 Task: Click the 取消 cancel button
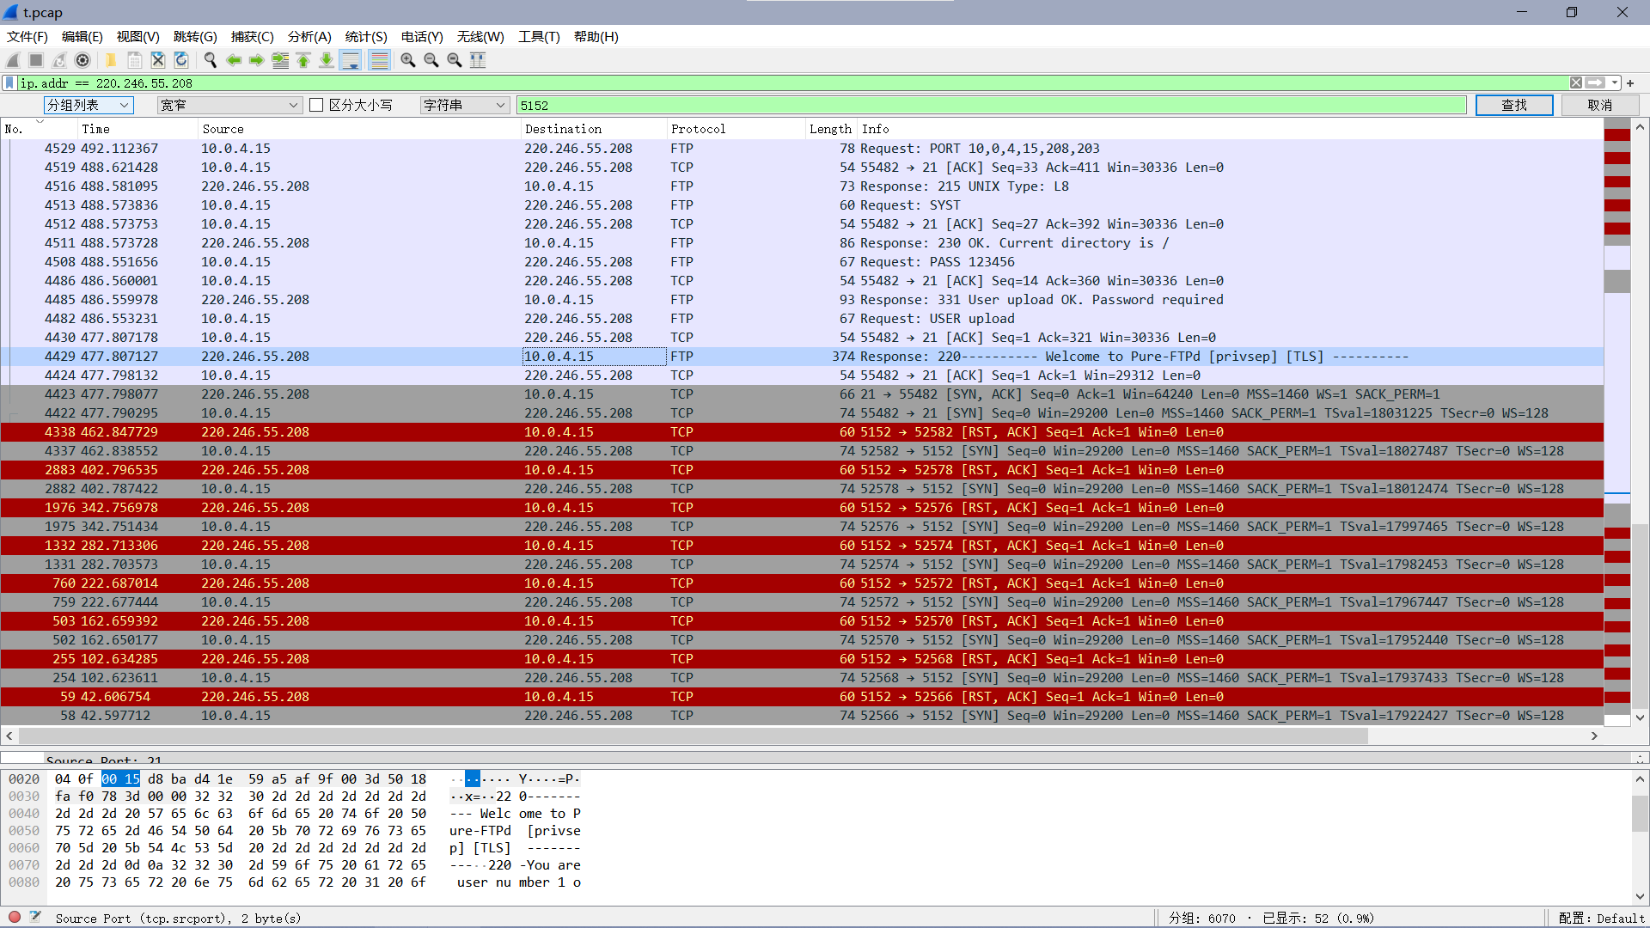pos(1600,105)
